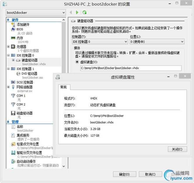194x183 pixels.
Task: Open the 控制器 IDE 控制器 0 dropdown
Action: pos(100,42)
